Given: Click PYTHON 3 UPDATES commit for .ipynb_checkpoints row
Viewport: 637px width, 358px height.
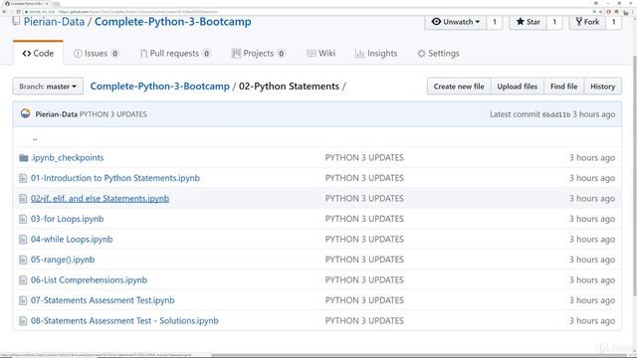Looking at the screenshot, I should (364, 157).
